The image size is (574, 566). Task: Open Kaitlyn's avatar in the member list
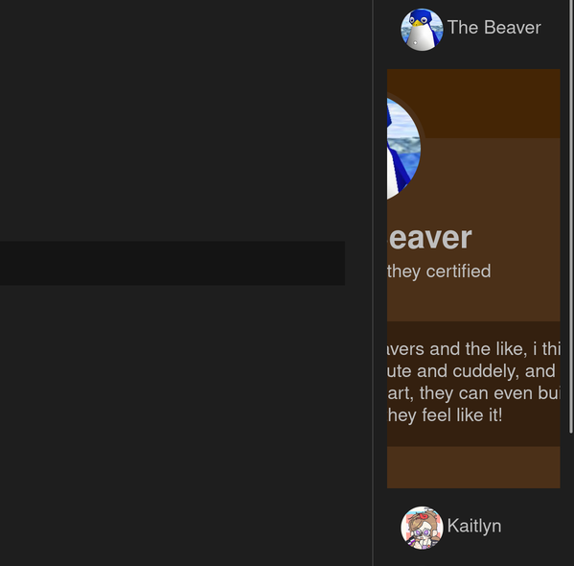tap(422, 528)
